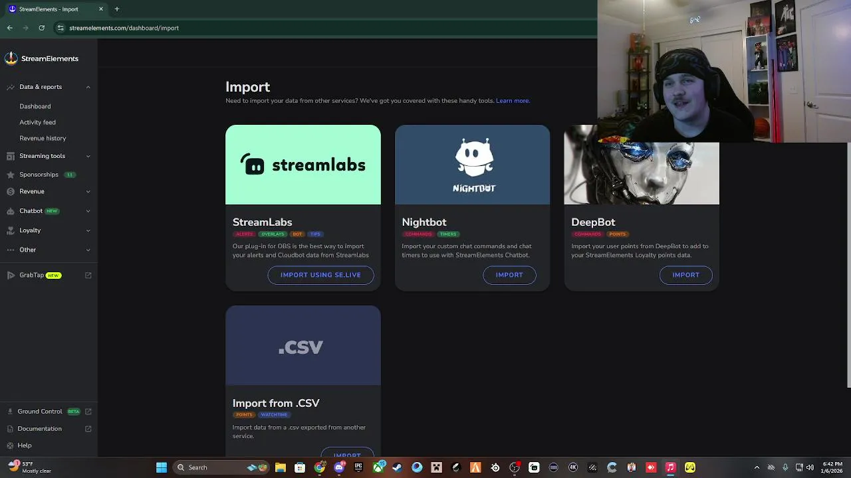The height and width of the screenshot is (478, 851).
Task: Click the Data & reports chart icon
Action: 11,87
